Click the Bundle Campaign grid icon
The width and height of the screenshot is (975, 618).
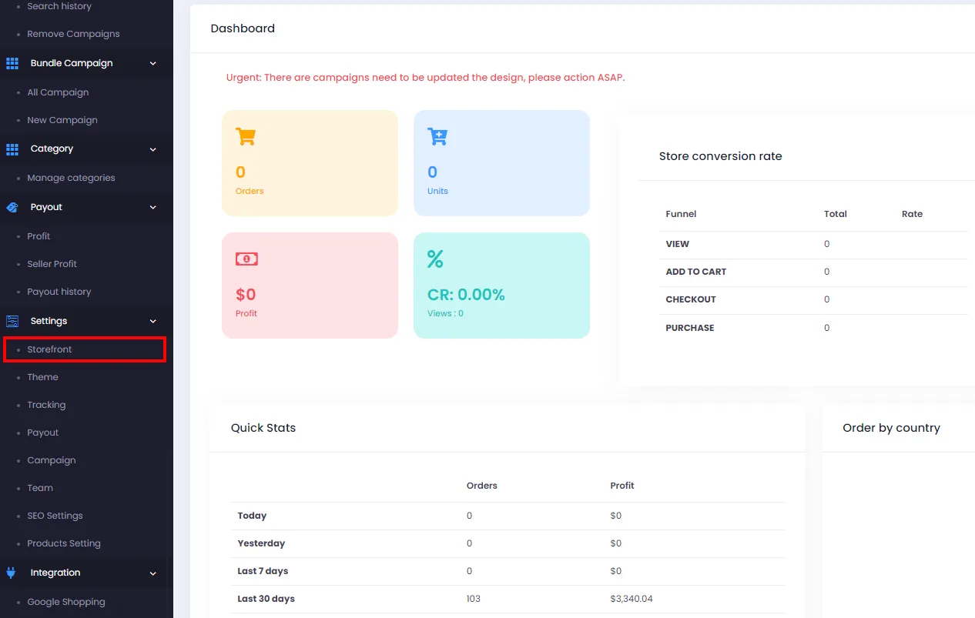click(x=12, y=63)
